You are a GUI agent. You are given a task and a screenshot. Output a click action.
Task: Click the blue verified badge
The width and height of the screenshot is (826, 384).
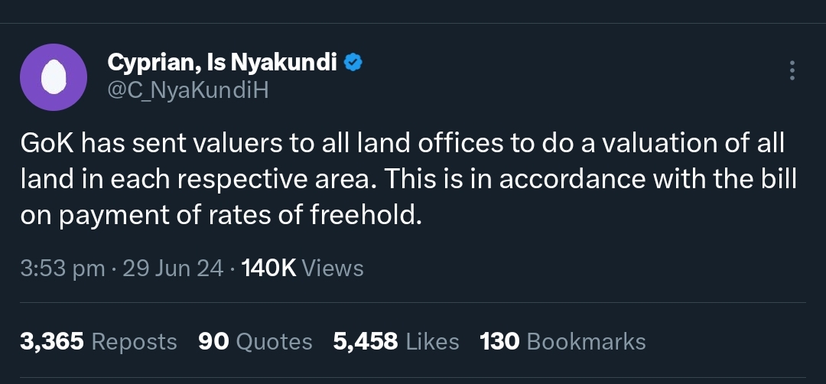click(352, 63)
